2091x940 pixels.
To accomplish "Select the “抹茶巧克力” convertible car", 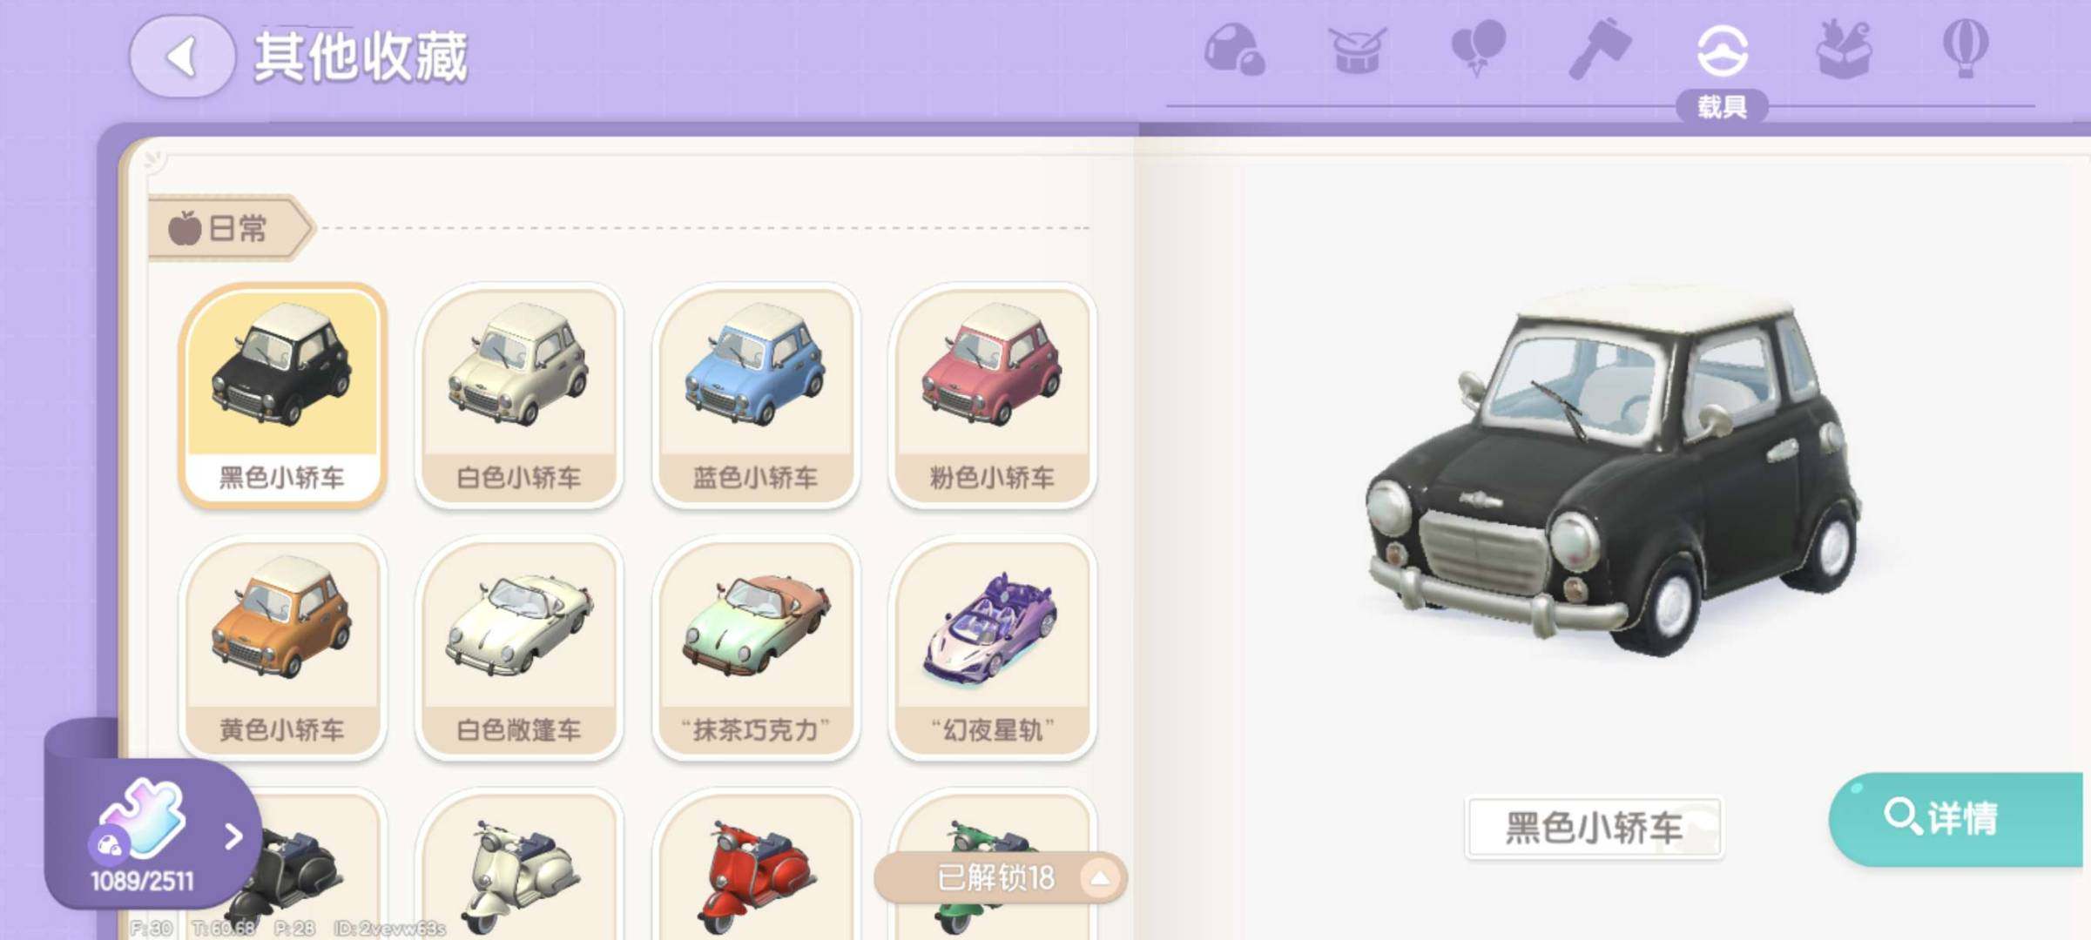I will (756, 648).
